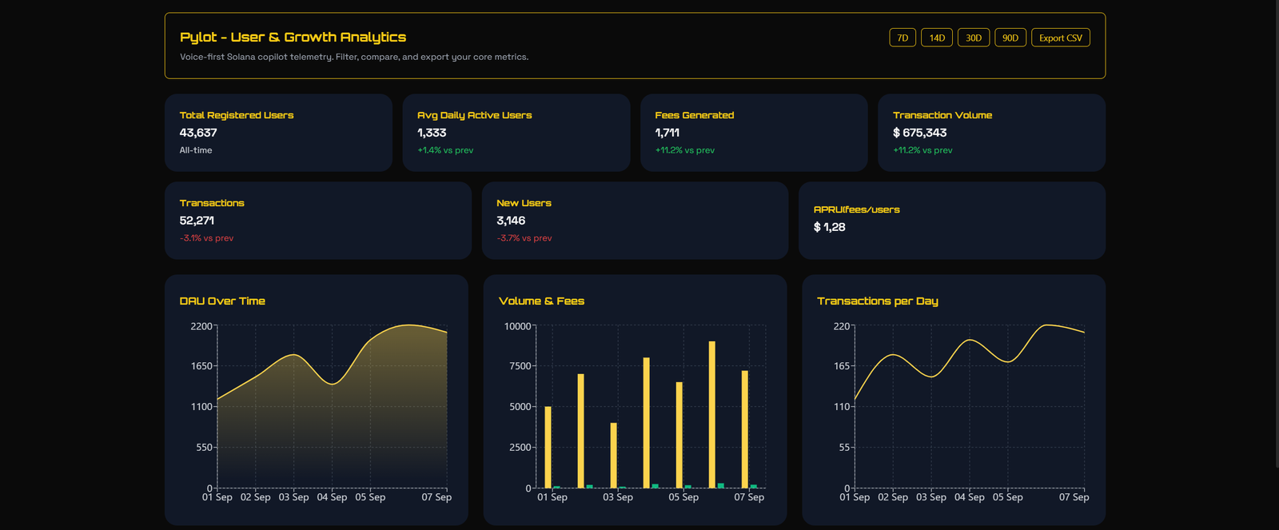Click the Transactions metric card
The image size is (1279, 530).
pyautogui.click(x=317, y=221)
